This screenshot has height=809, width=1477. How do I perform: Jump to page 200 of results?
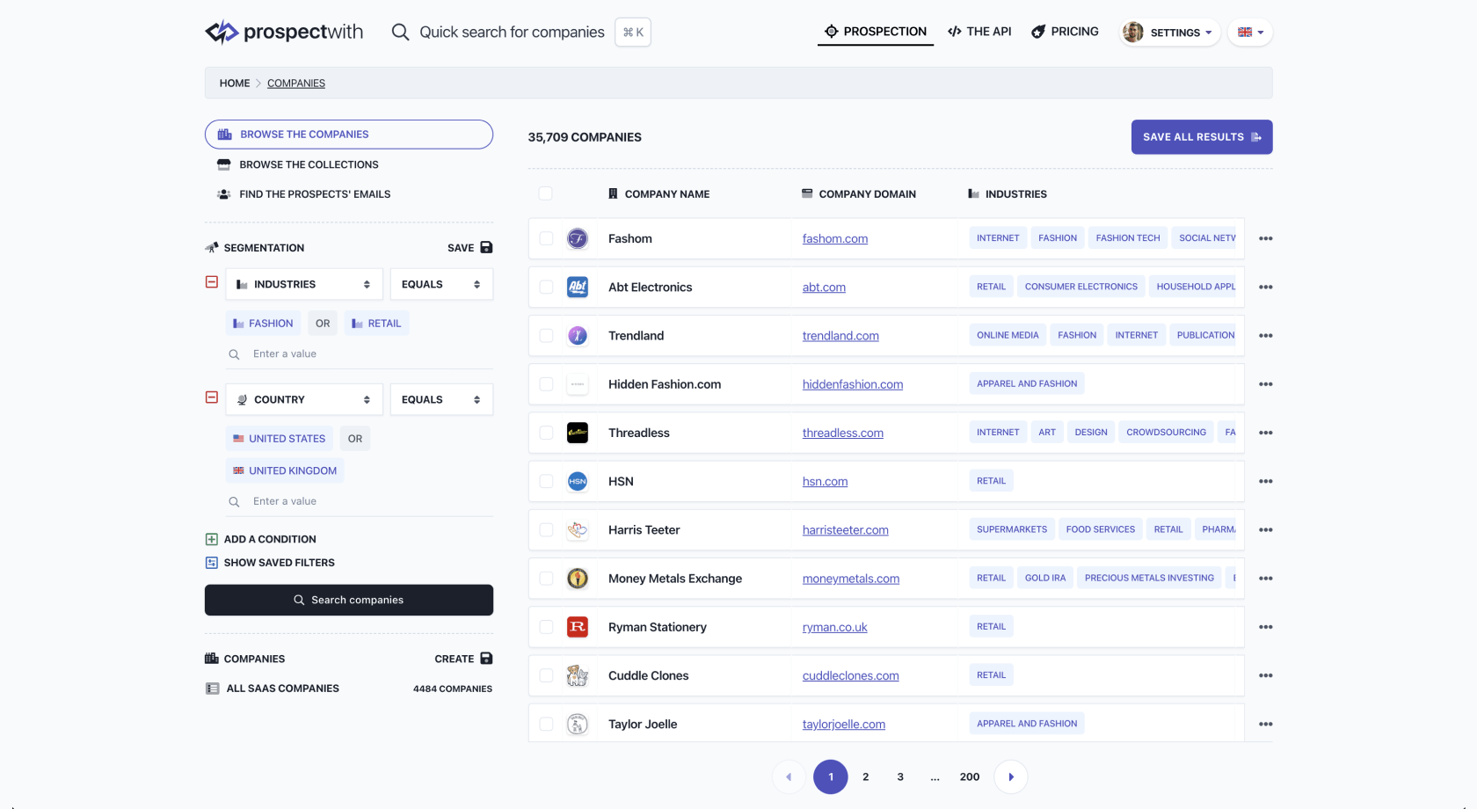click(x=970, y=776)
